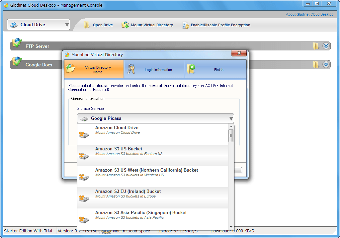Select Amazon S3 US-West Northern California Bucket
This screenshot has width=340, height=238.
click(153, 177)
